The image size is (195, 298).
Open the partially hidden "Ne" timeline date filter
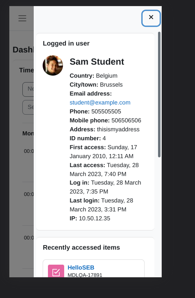28,89
